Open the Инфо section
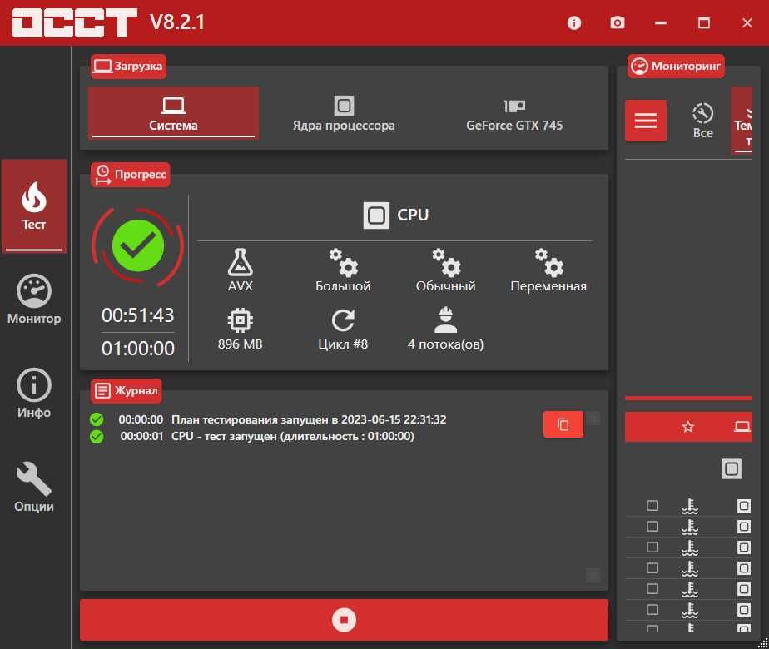 click(34, 394)
